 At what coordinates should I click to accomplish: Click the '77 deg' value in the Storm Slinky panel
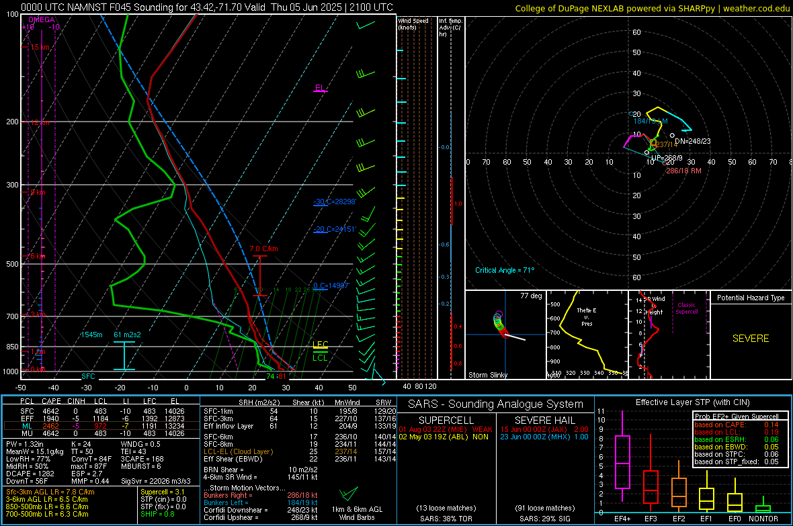click(531, 296)
